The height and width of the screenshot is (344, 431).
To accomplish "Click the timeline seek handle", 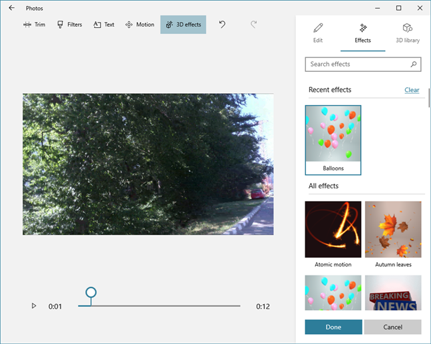I will (91, 292).
